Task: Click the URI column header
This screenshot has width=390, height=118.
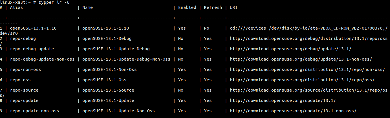Action: pyautogui.click(x=234, y=7)
